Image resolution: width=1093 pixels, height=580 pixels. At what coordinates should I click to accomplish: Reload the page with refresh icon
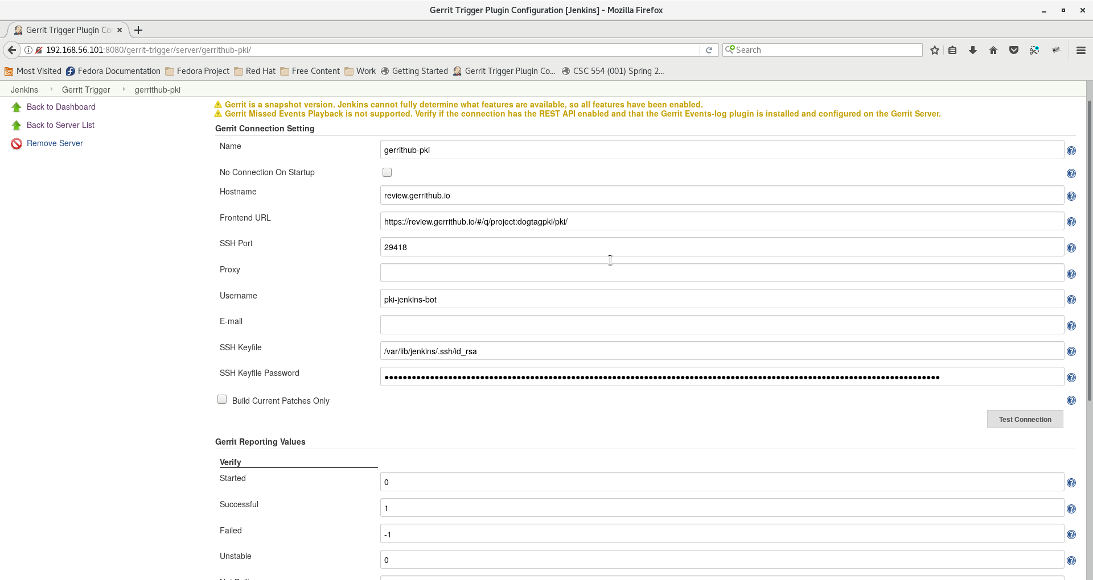click(709, 50)
